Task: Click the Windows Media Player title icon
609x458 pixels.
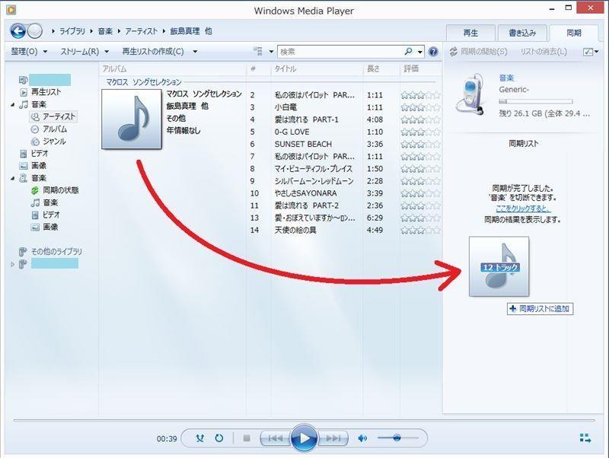Action: point(11,9)
